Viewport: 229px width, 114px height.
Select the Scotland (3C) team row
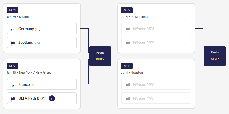pos(42,42)
